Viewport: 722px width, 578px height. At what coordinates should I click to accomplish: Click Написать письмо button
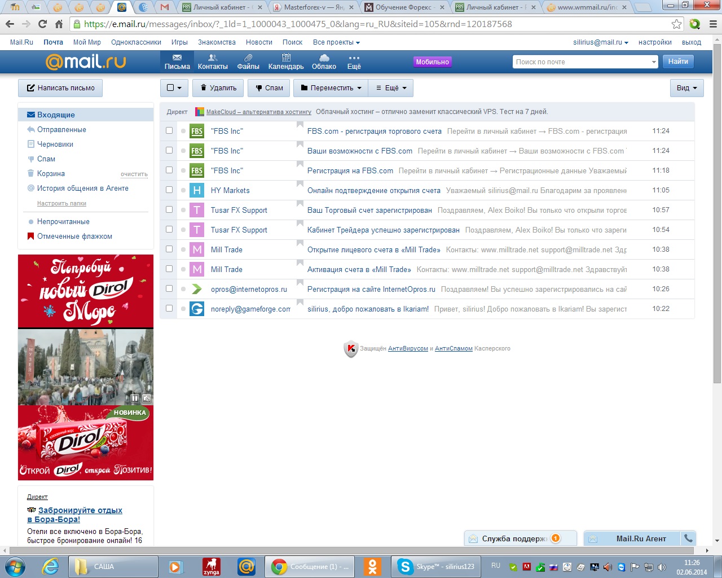[x=61, y=88]
